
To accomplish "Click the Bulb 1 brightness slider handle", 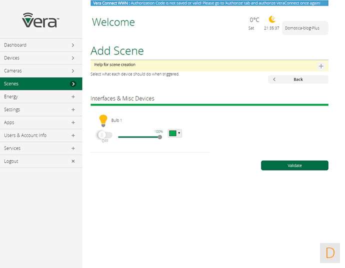I will 160,136.
